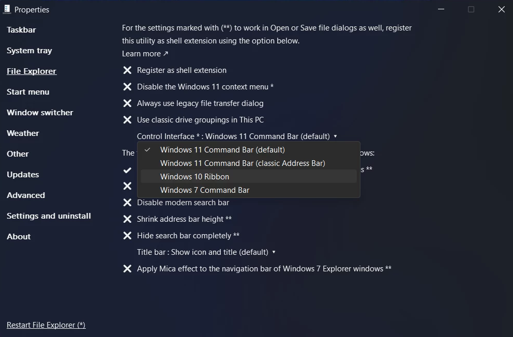The width and height of the screenshot is (513, 337).
Task: Select Windows 10 Ribbon from the dropdown menu
Action: point(195,176)
